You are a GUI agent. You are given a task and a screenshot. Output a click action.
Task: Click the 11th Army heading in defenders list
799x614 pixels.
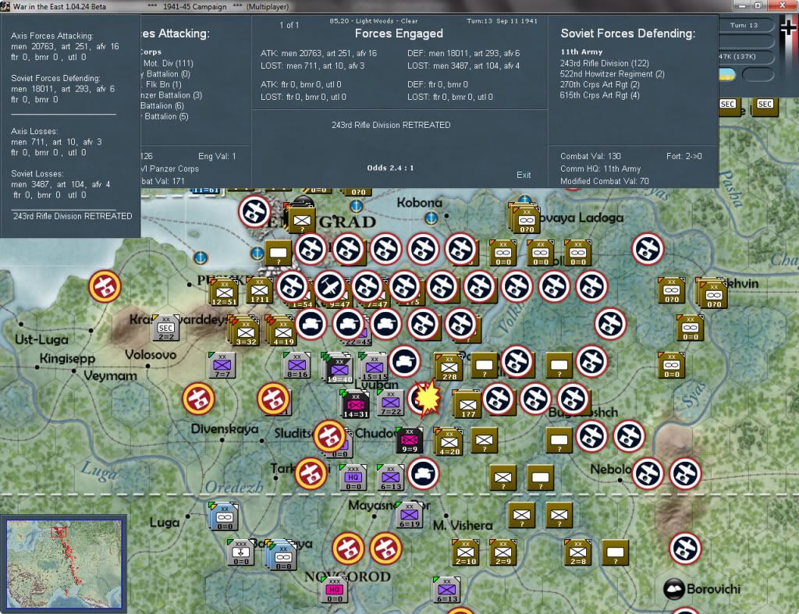point(581,51)
